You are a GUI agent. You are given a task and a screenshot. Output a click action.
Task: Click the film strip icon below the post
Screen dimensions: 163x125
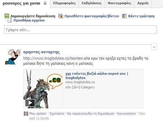point(26,113)
